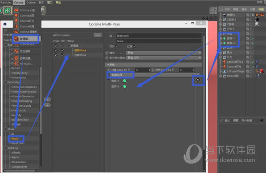
Task: Click the green icon of second include-list item
Action: click(124, 86)
